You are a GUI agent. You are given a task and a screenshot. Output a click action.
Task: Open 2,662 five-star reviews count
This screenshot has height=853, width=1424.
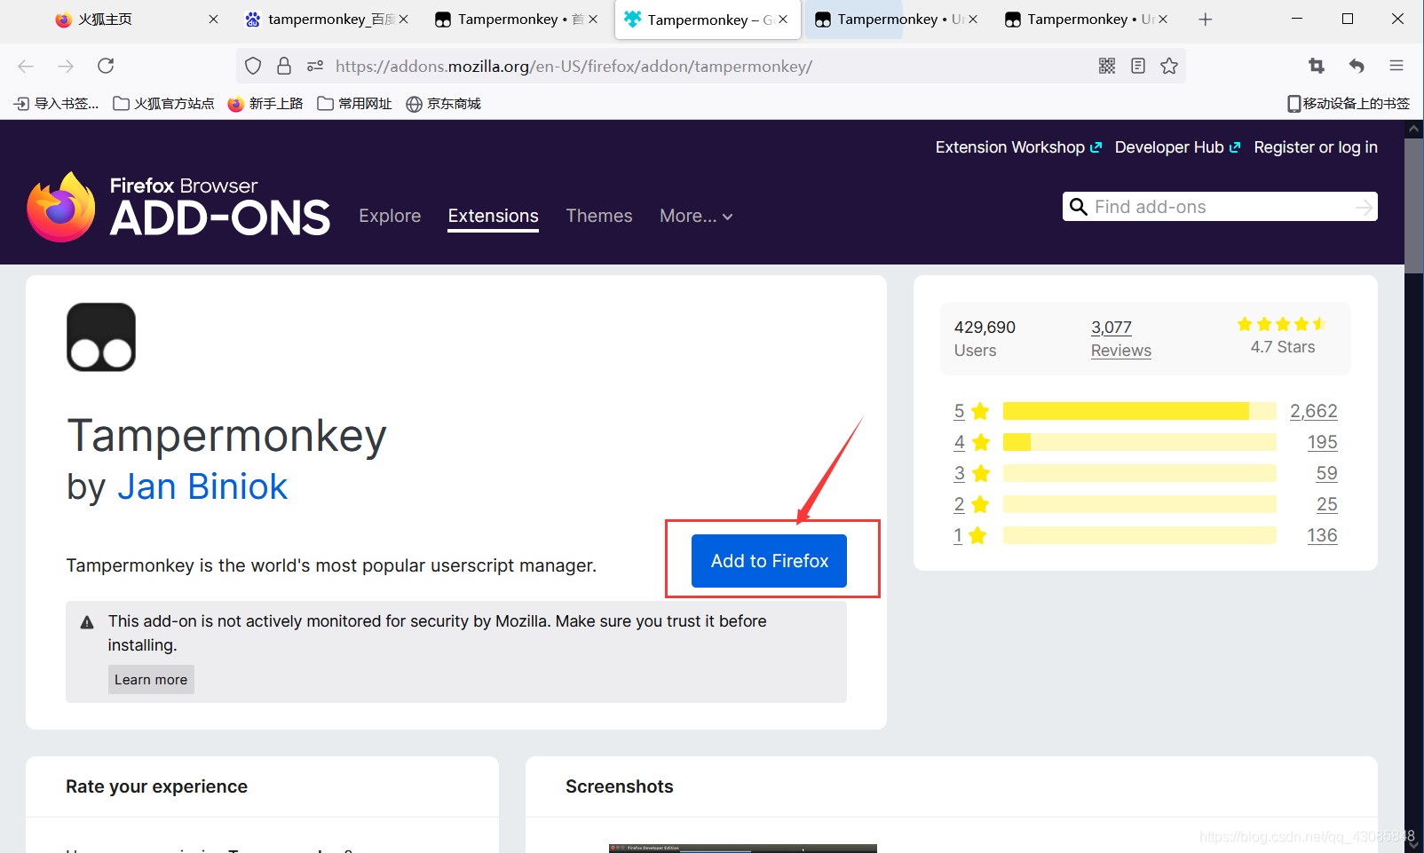click(1313, 411)
